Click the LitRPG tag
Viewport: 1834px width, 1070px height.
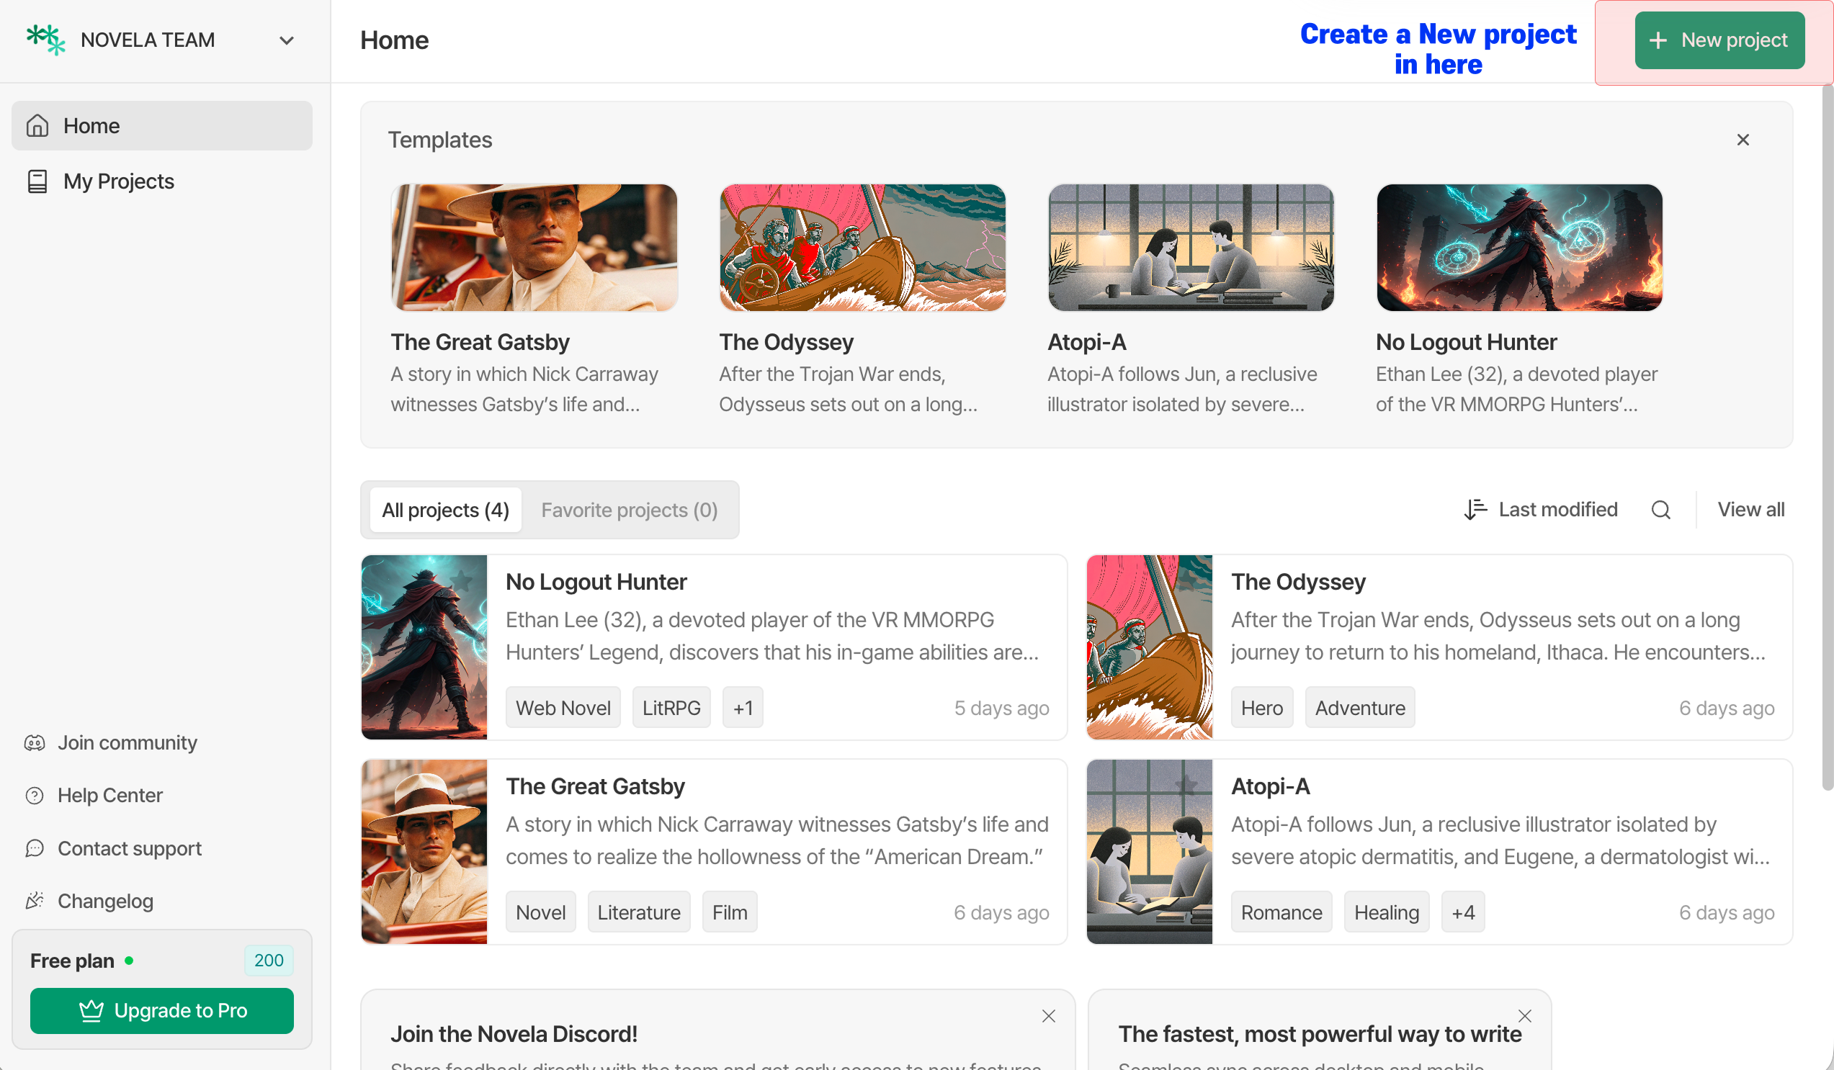[672, 708]
